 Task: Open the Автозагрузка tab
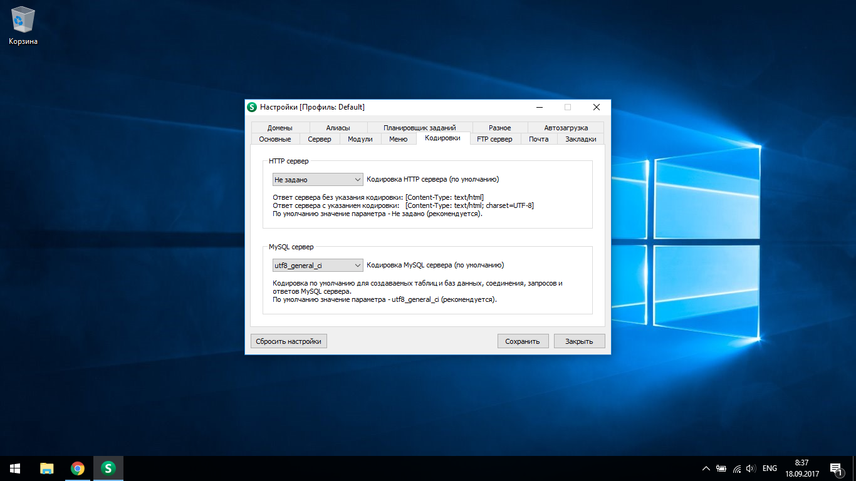(566, 128)
